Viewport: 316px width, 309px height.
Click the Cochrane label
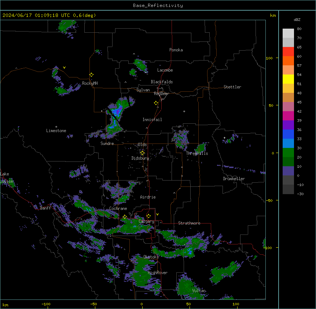[x=118, y=208]
